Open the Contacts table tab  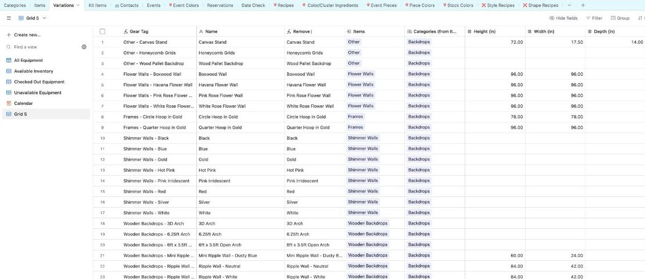tap(126, 5)
